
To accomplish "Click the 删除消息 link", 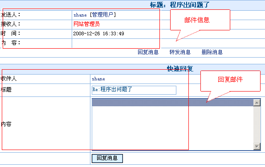I will 212,52.
